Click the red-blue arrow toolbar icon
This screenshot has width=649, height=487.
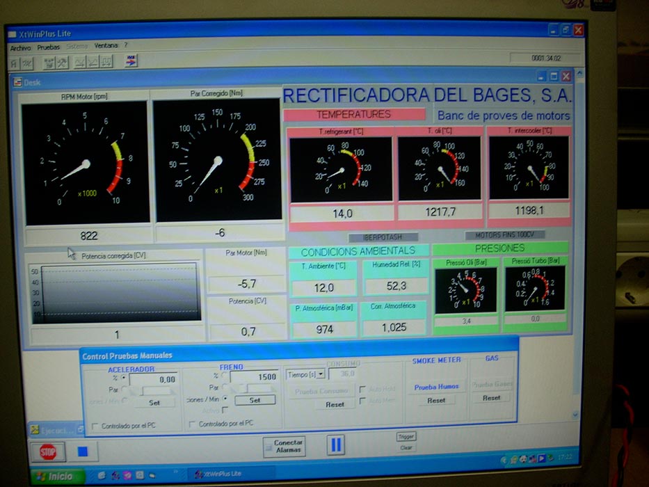[x=131, y=61]
